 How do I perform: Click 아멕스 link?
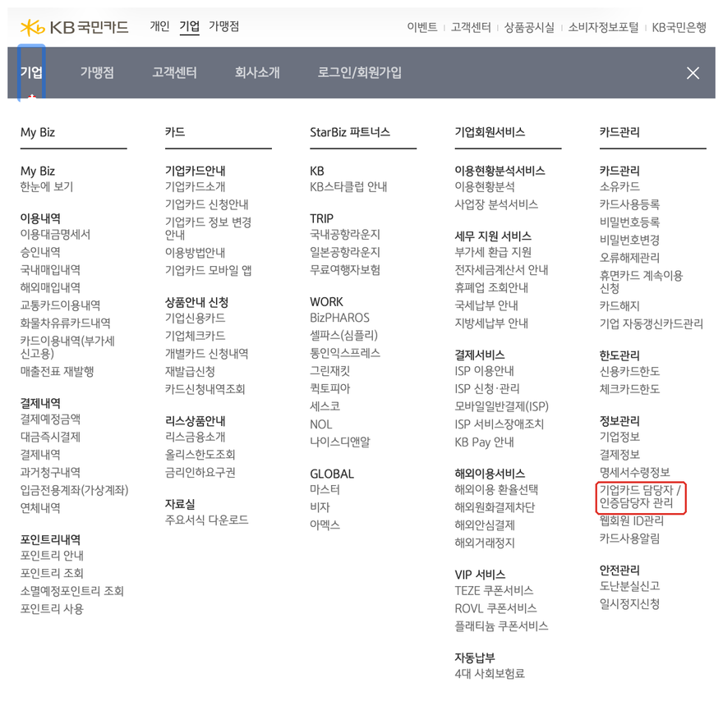325,525
